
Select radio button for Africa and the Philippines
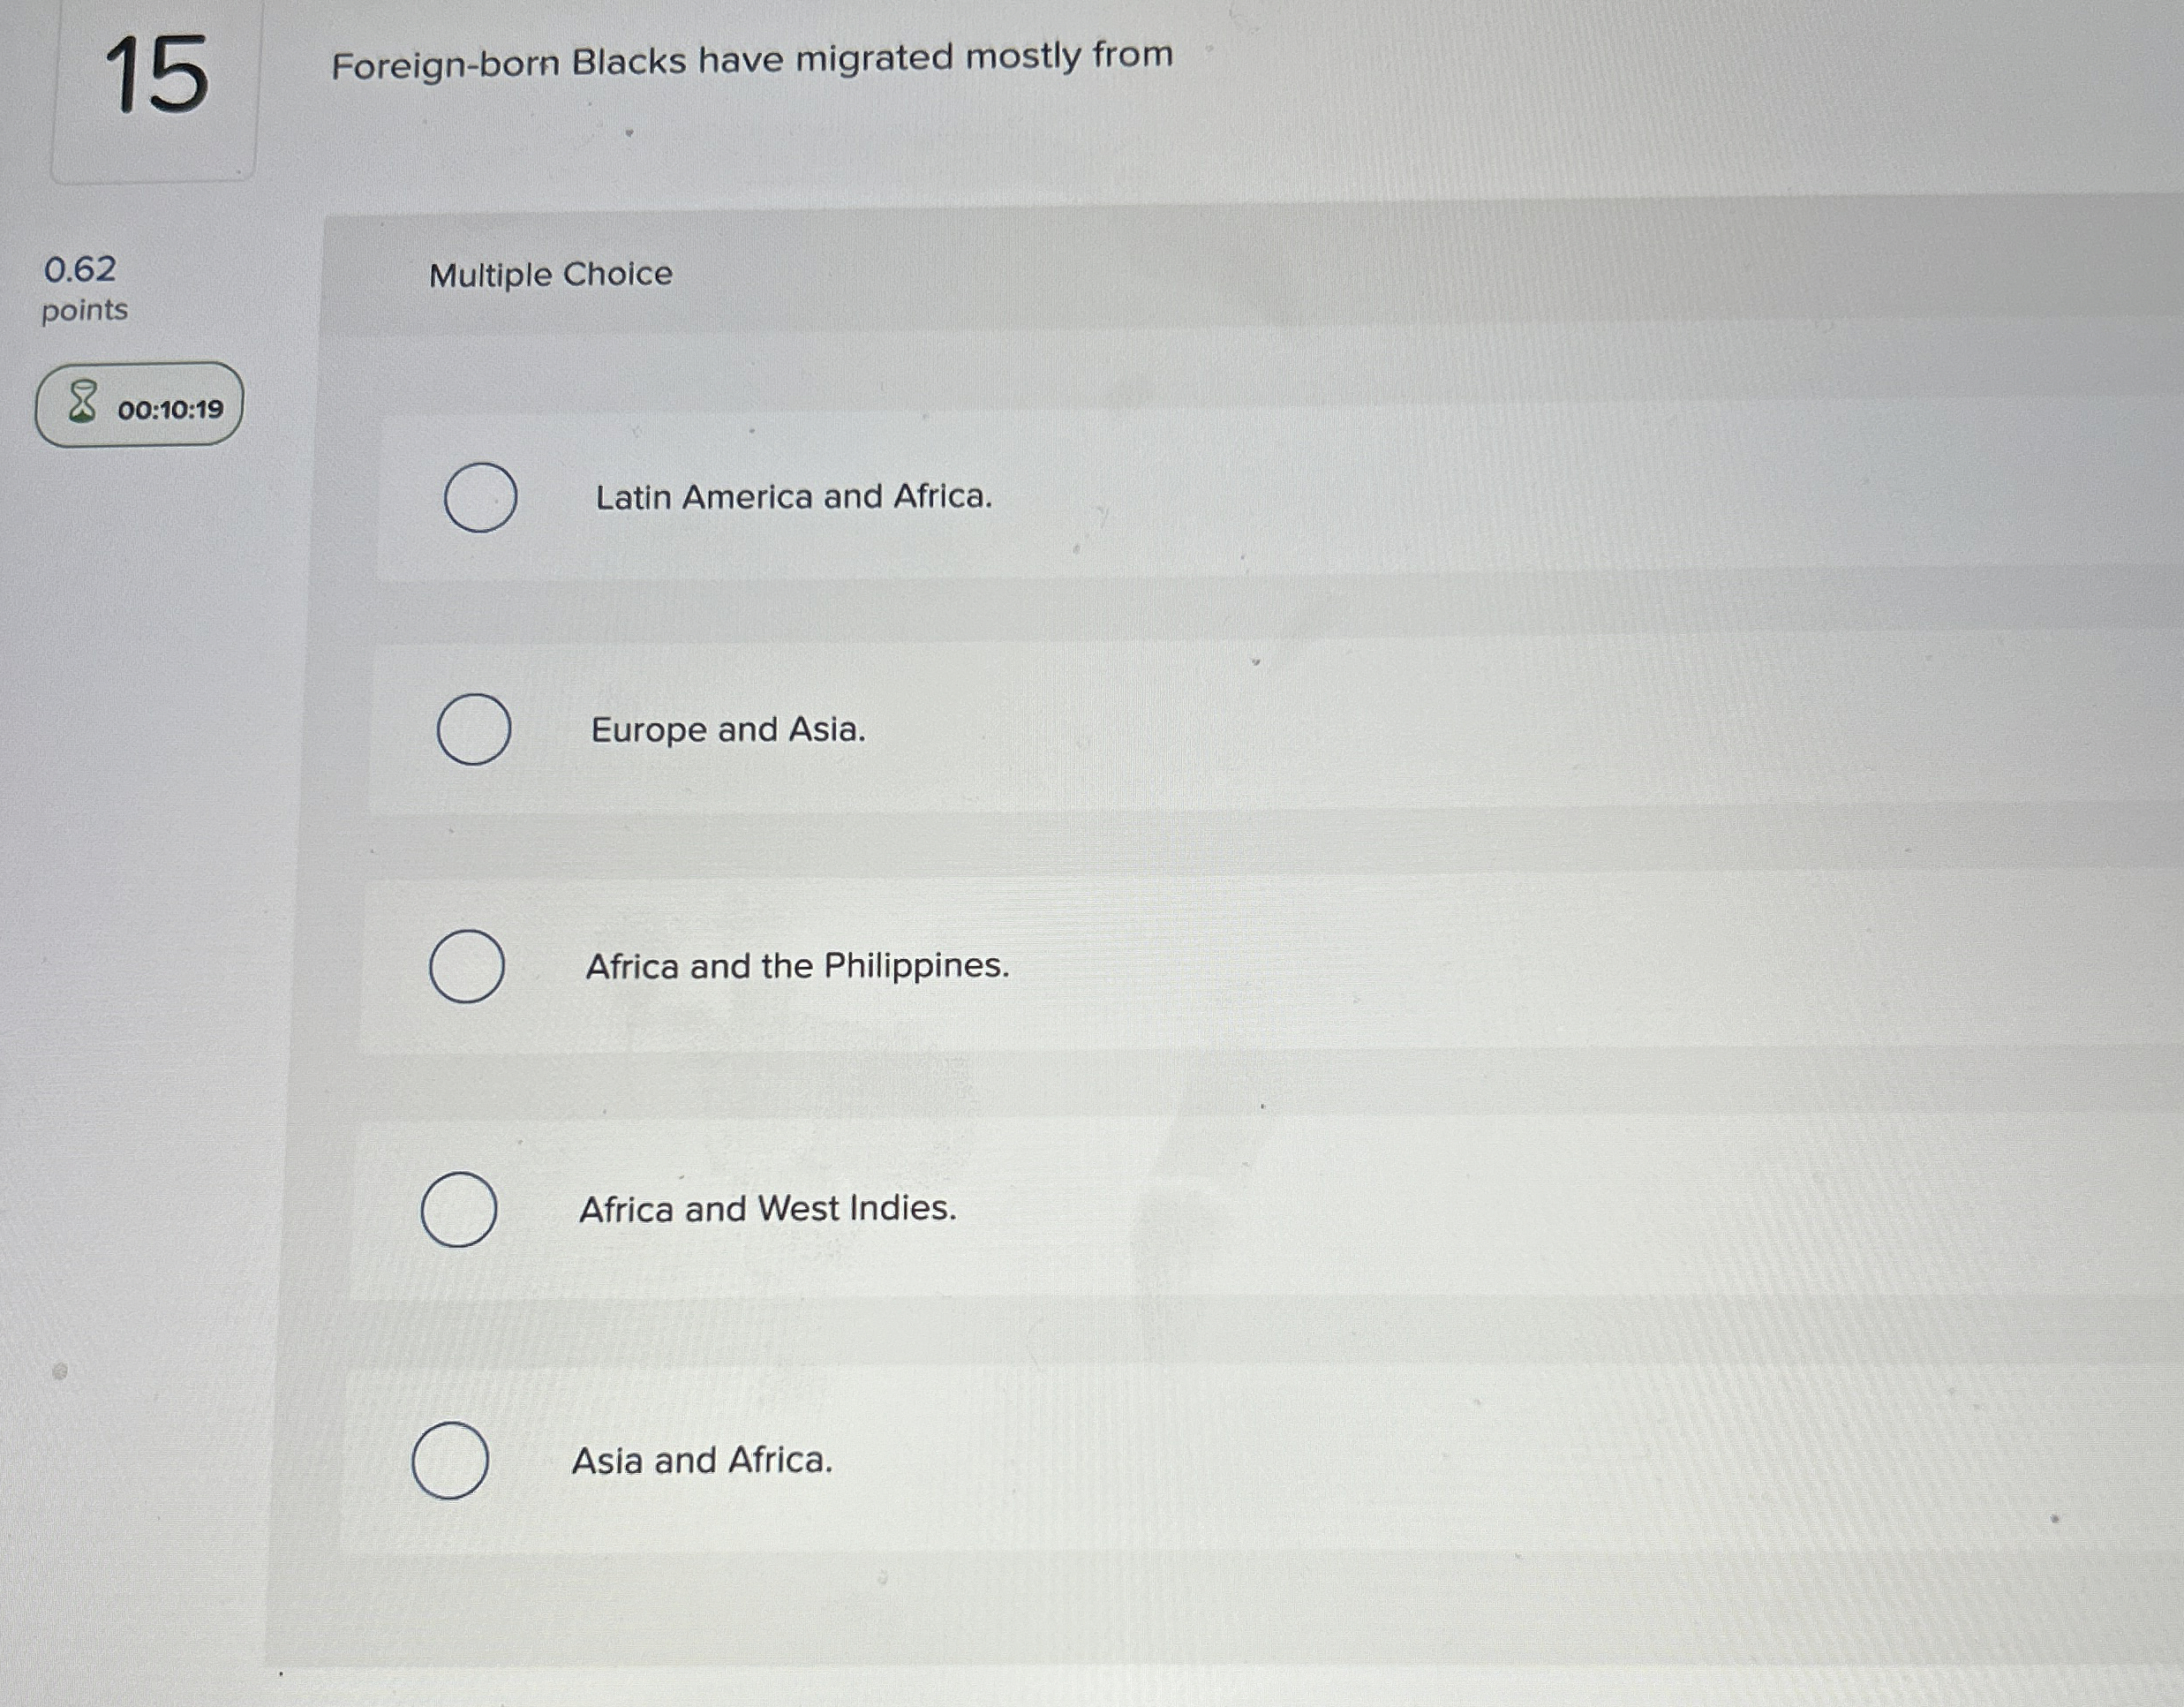[x=466, y=967]
